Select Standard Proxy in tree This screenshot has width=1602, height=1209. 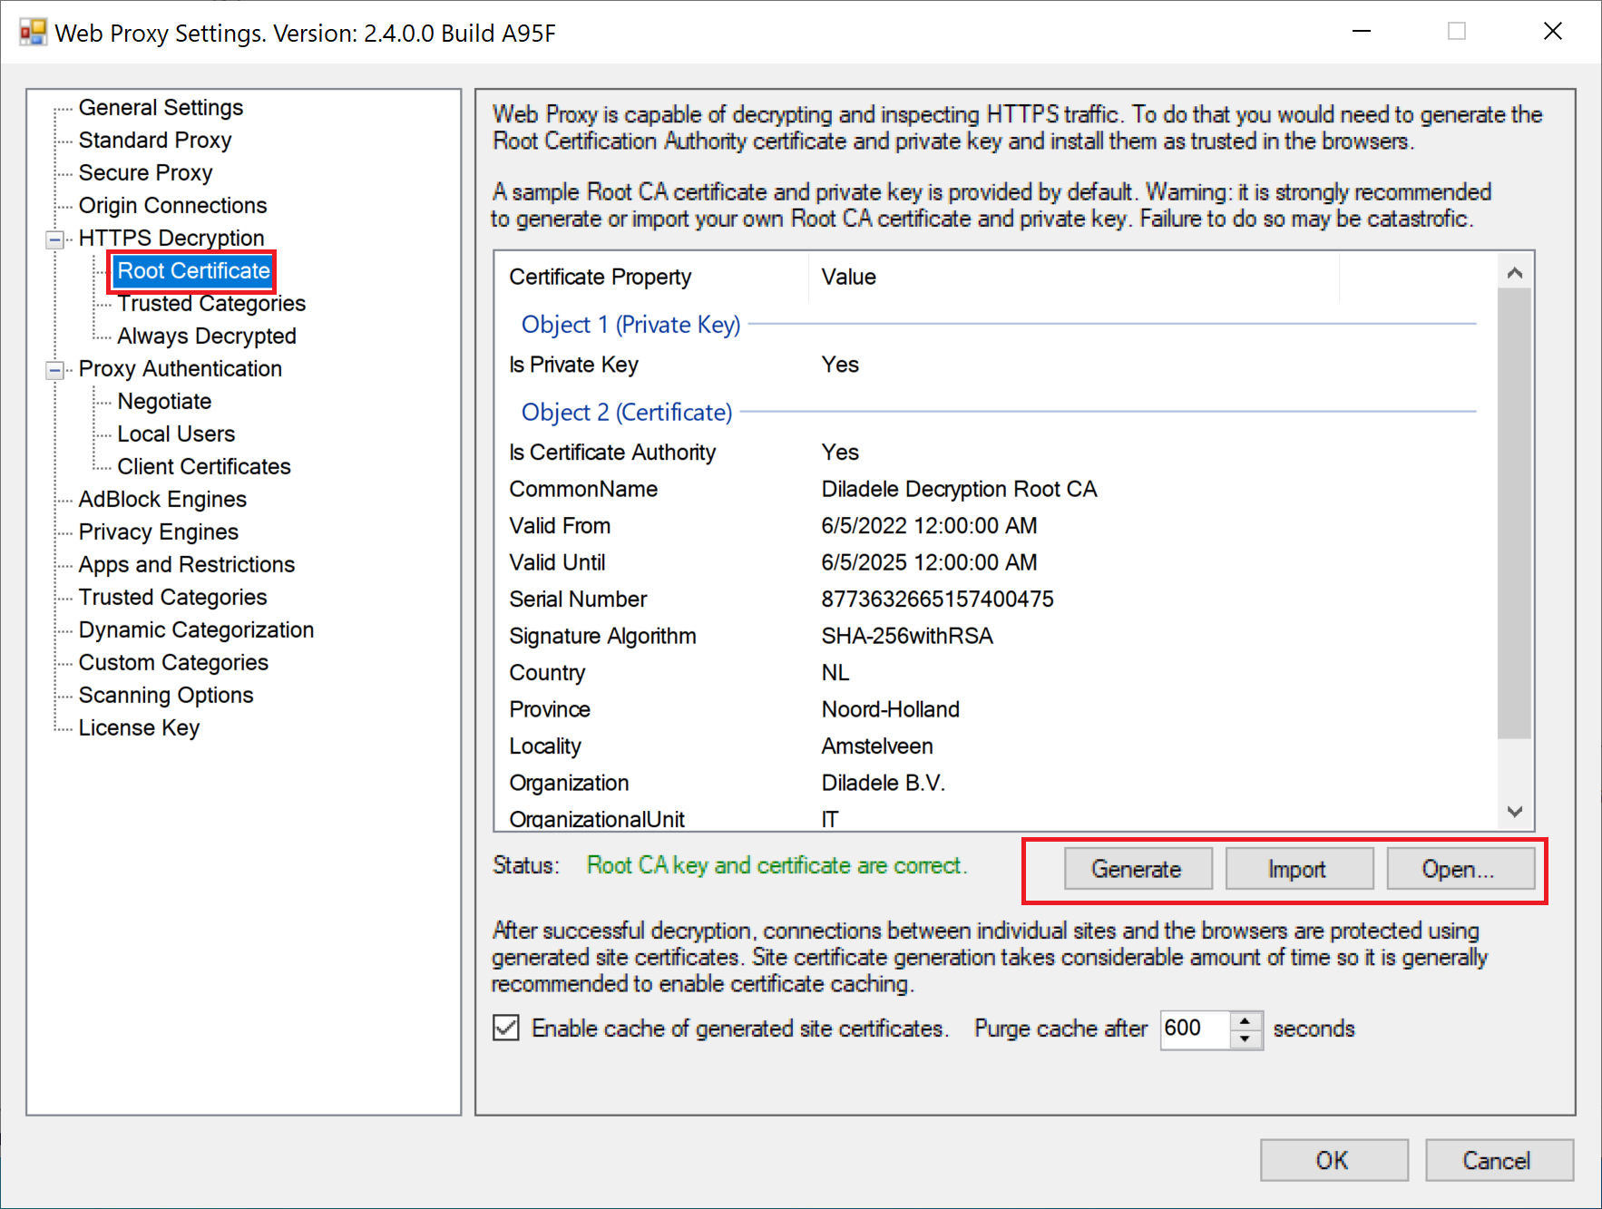click(155, 140)
